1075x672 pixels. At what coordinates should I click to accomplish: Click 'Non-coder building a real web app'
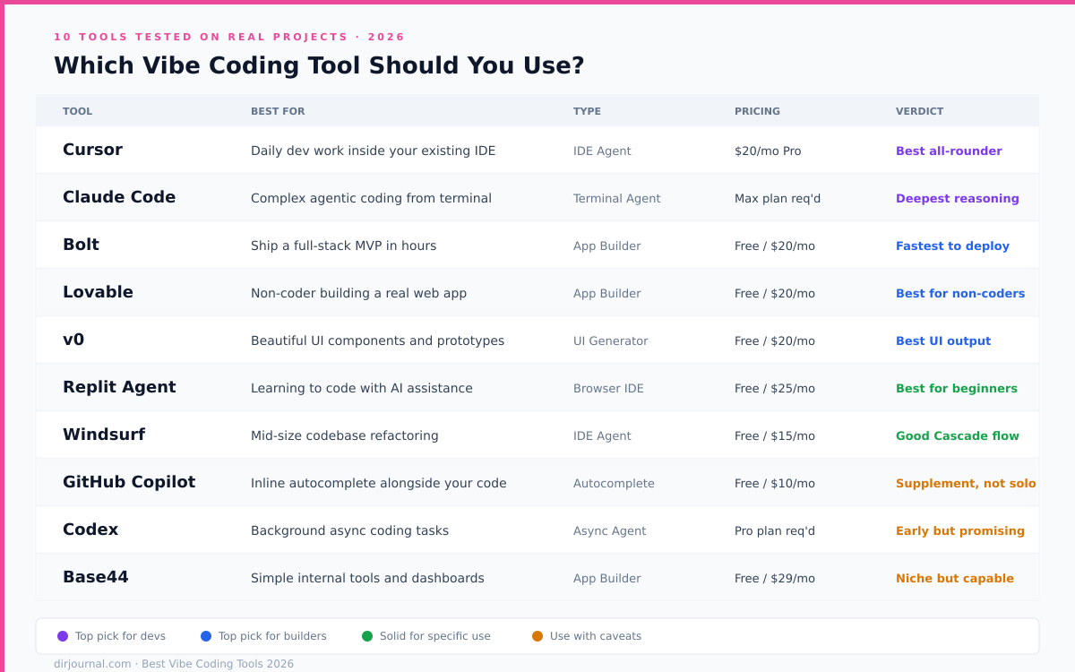358,293
